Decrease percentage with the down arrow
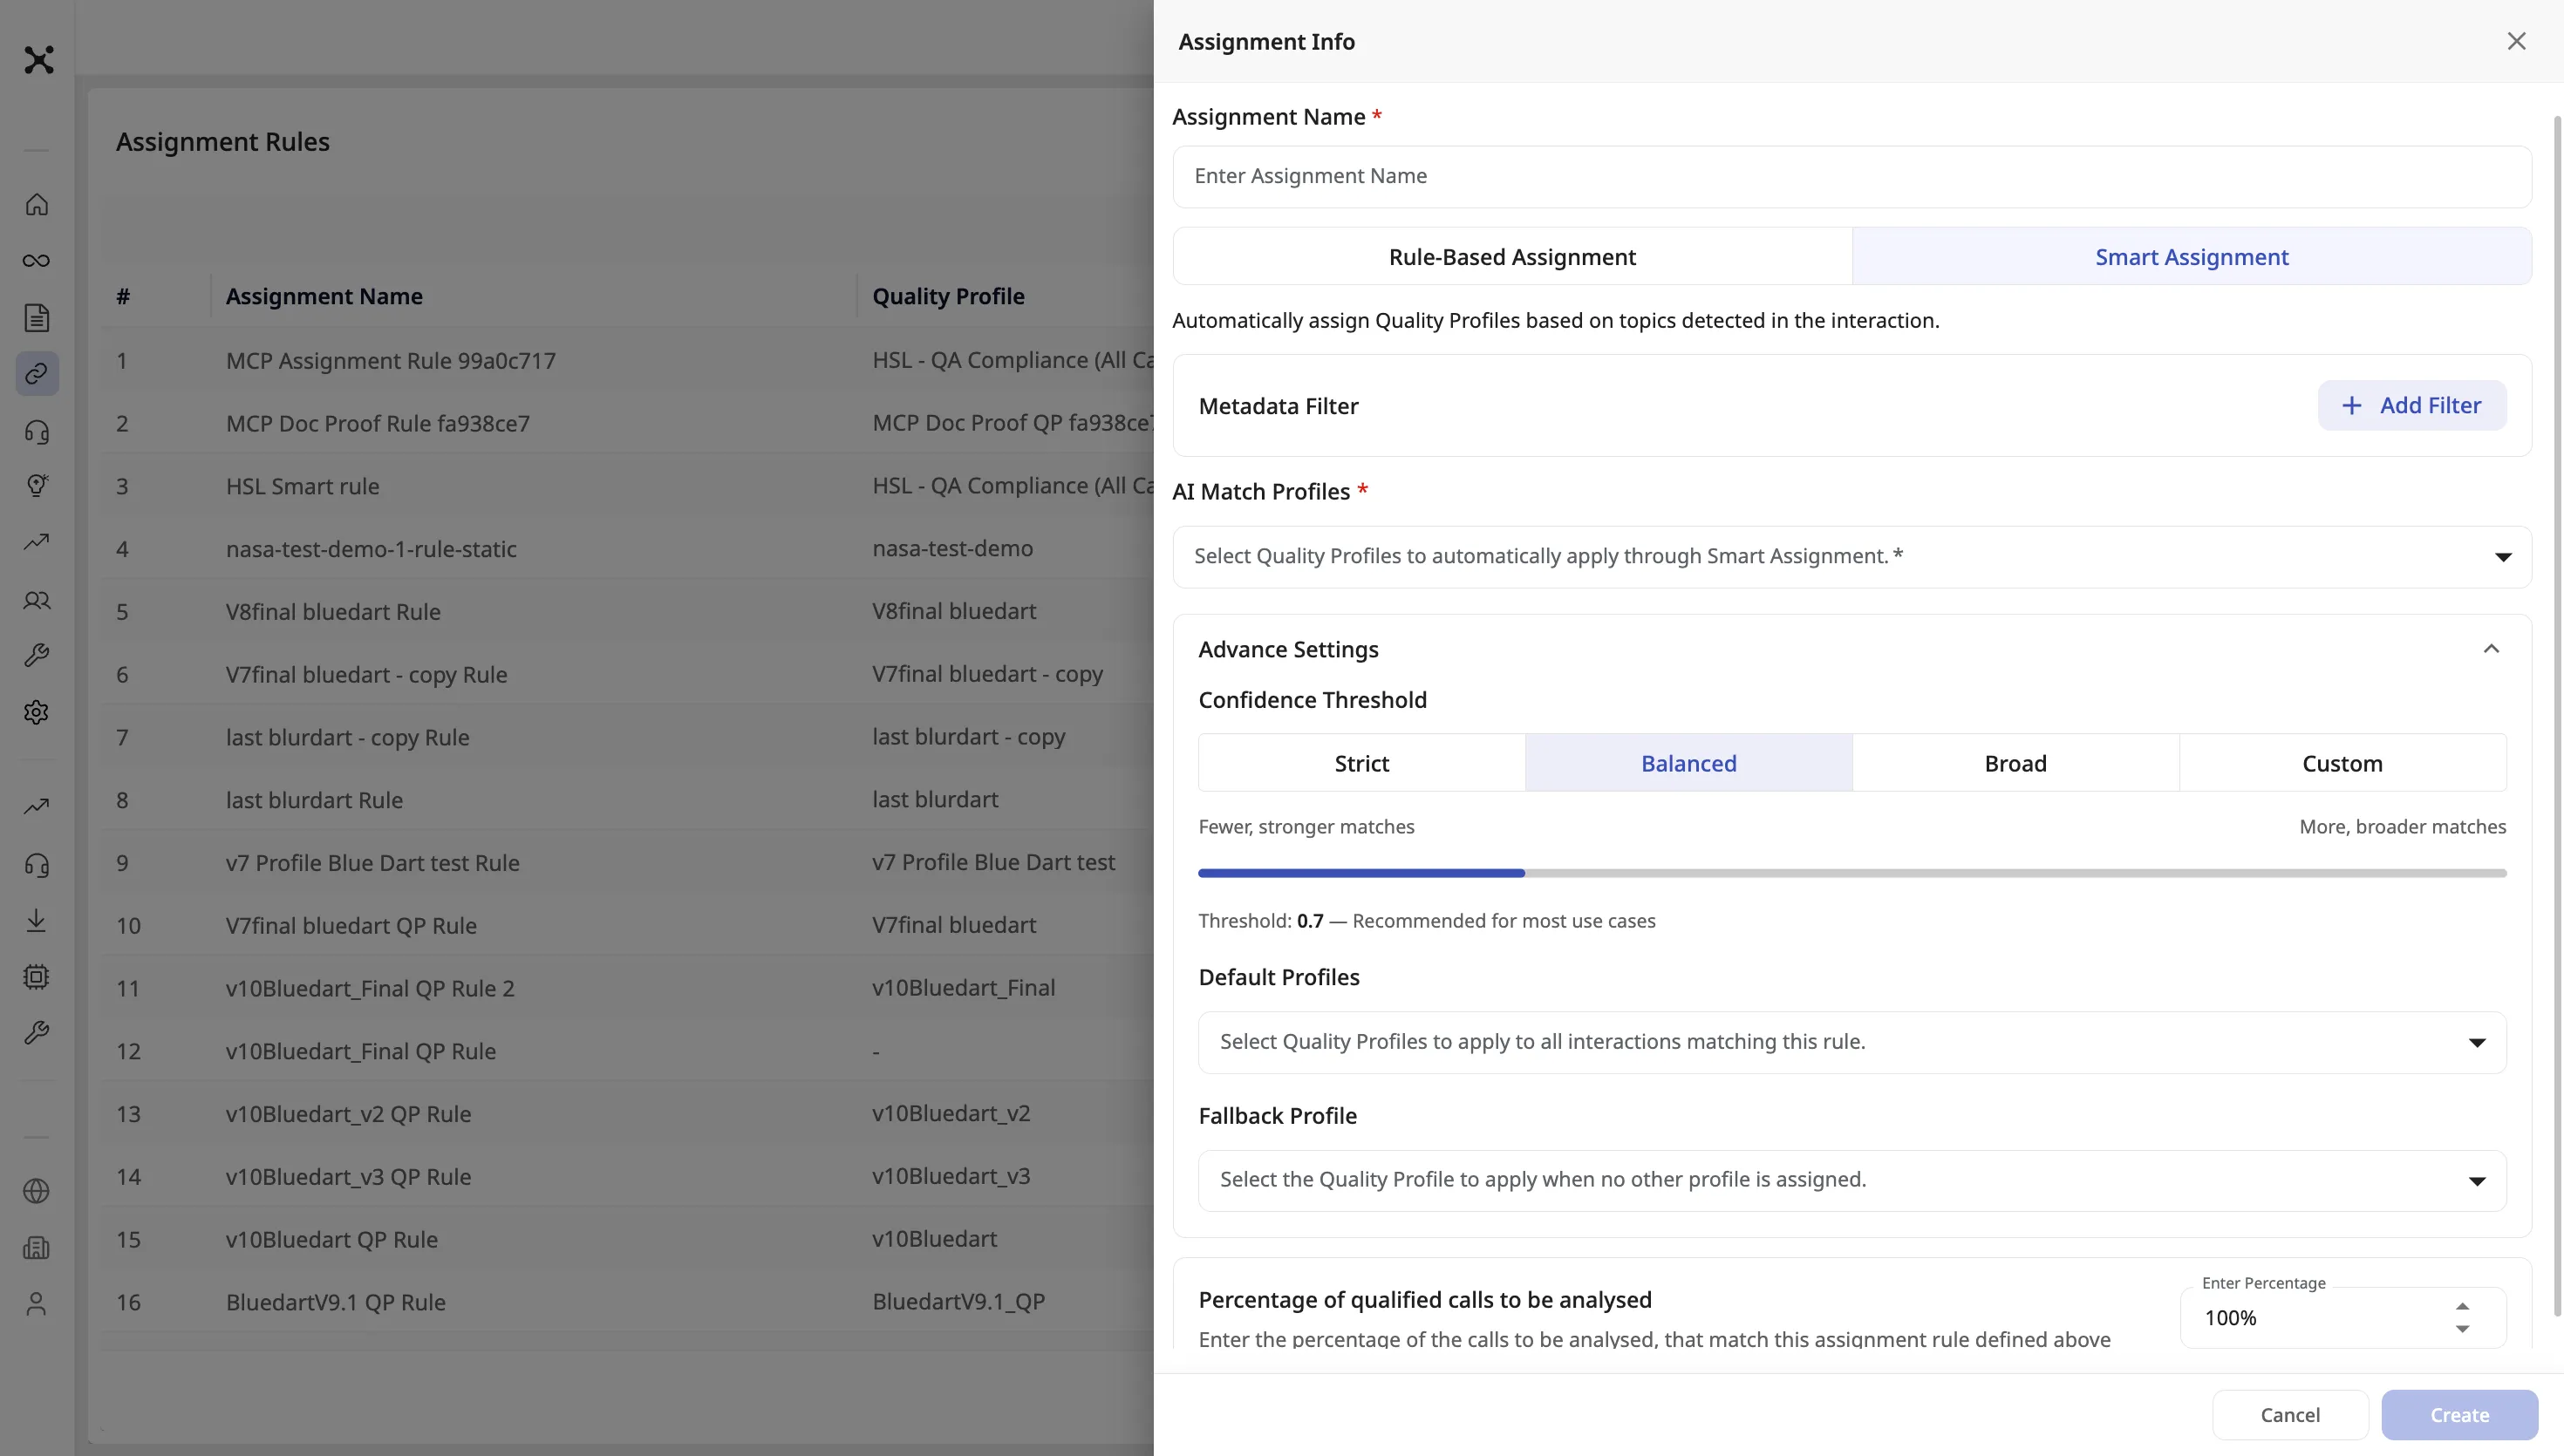The image size is (2564, 1456). click(x=2462, y=1329)
